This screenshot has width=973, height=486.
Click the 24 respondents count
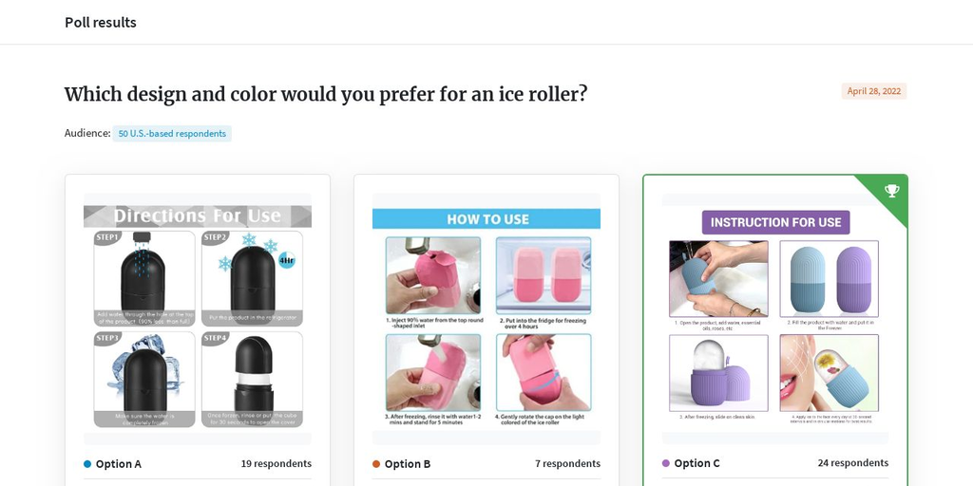click(x=853, y=462)
